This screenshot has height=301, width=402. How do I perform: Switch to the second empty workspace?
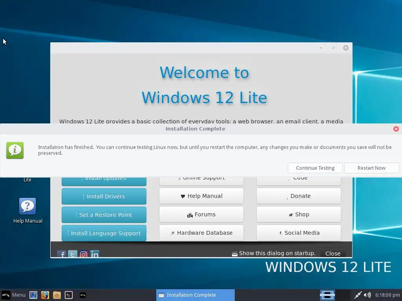pos(343,295)
